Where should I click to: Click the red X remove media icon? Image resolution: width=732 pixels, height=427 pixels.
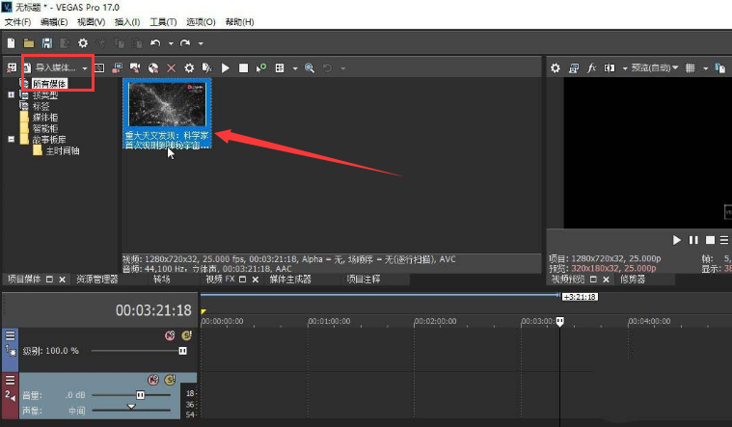[172, 68]
